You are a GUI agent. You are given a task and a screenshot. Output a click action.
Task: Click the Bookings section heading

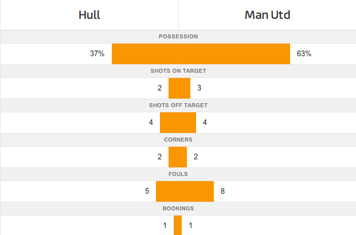(178, 208)
